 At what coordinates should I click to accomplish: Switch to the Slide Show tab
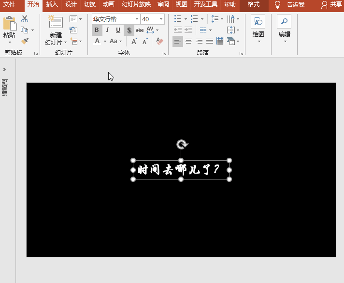point(136,4)
